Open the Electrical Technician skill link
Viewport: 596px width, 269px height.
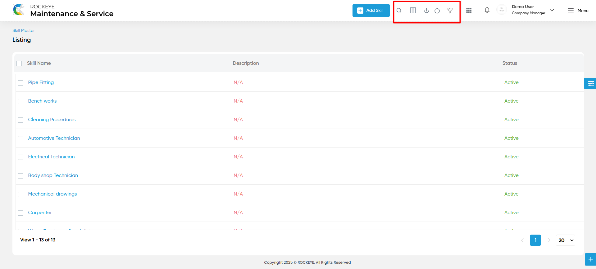[52, 157]
